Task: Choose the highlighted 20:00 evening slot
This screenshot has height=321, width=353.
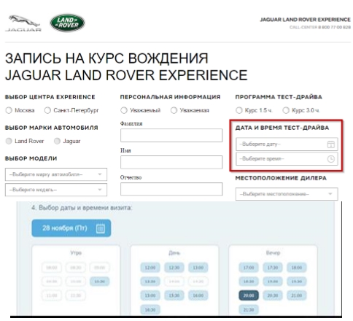Action: tap(249, 295)
